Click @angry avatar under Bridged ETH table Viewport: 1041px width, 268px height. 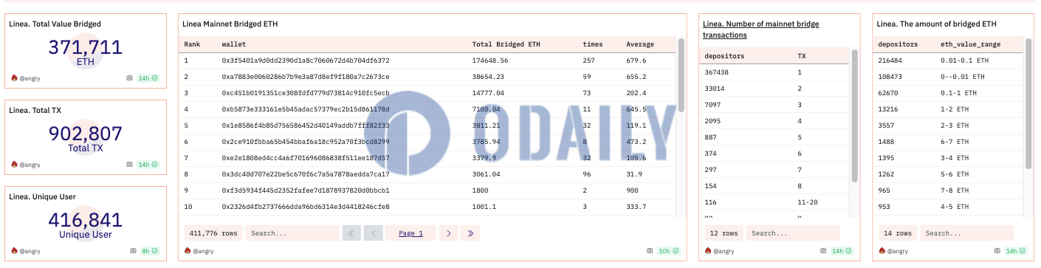coord(188,251)
